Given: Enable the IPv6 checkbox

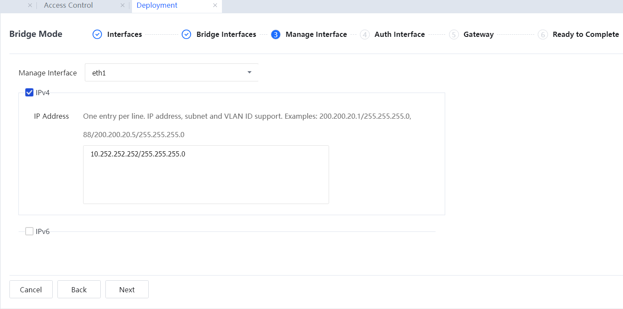Looking at the screenshot, I should [30, 231].
